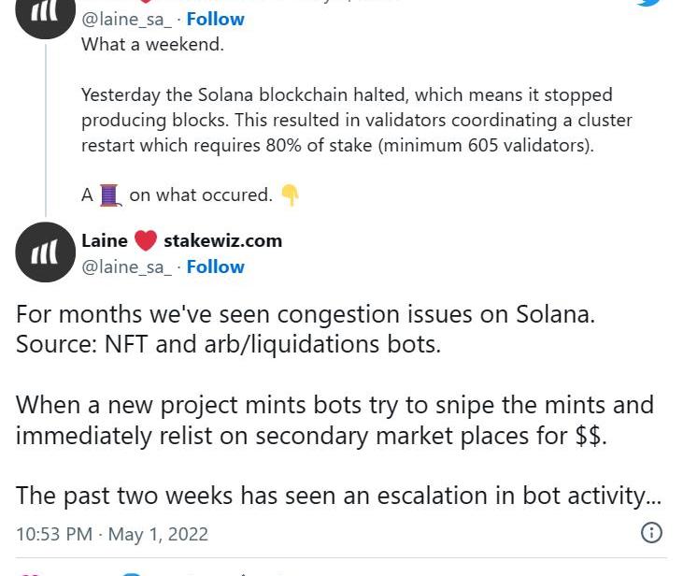This screenshot has height=576, width=683.
Task: Click the paragraph about bots sniping mints
Action: 334,420
